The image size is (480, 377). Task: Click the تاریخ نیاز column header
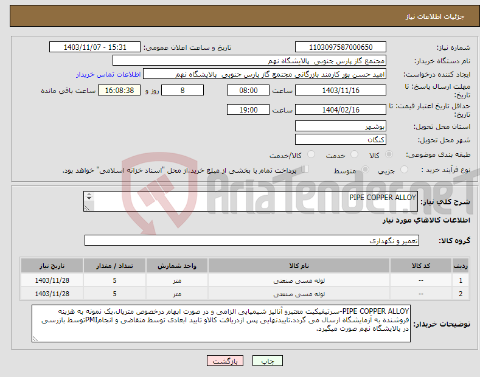(52, 266)
